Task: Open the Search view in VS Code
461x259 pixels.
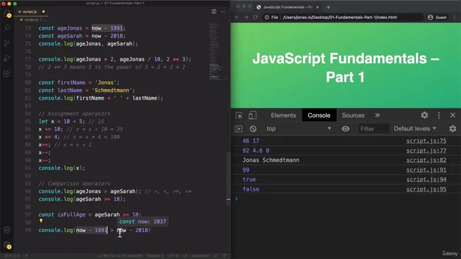Action: pos(7,28)
